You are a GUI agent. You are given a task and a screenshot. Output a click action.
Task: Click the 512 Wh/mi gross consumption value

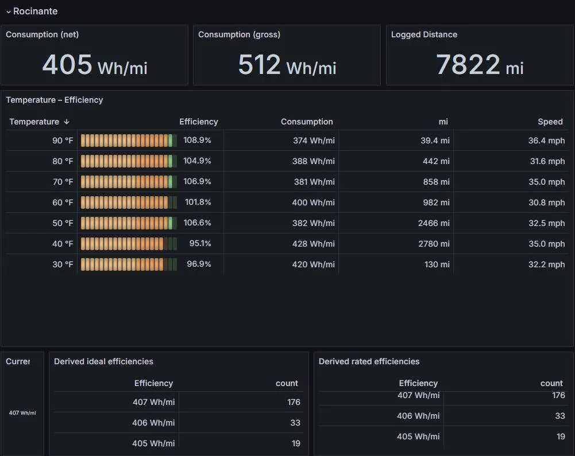tap(287, 64)
